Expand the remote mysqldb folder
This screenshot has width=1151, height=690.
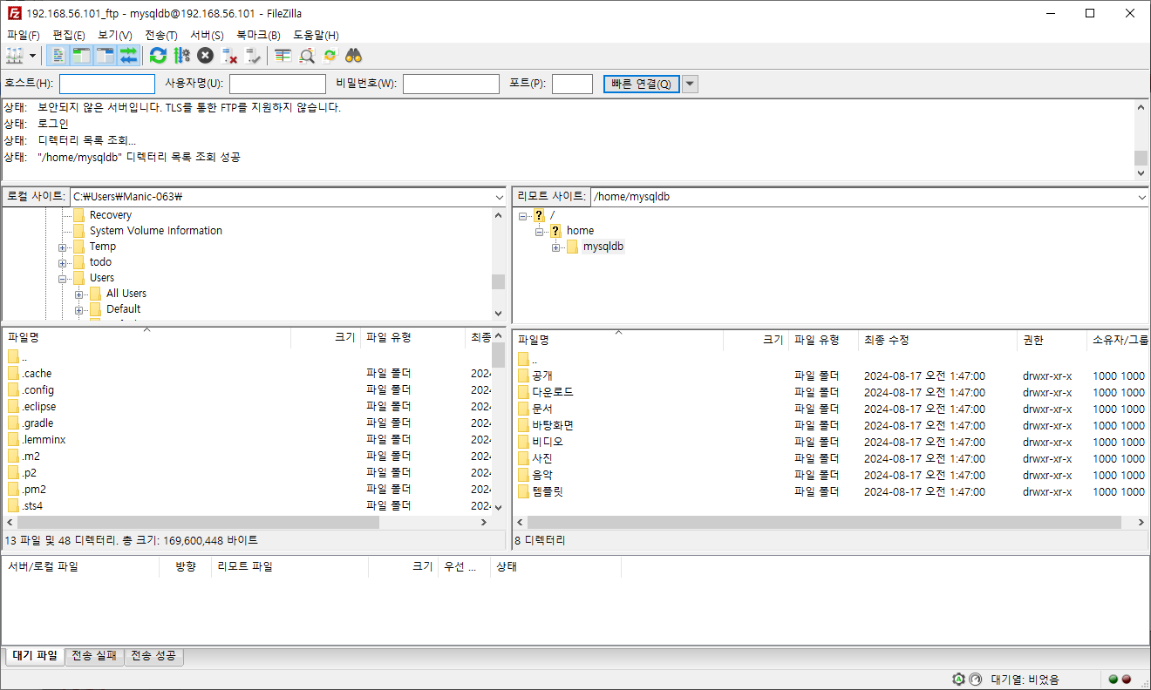tap(555, 247)
